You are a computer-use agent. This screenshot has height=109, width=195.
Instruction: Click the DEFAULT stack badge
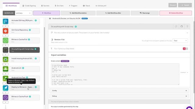85,18
